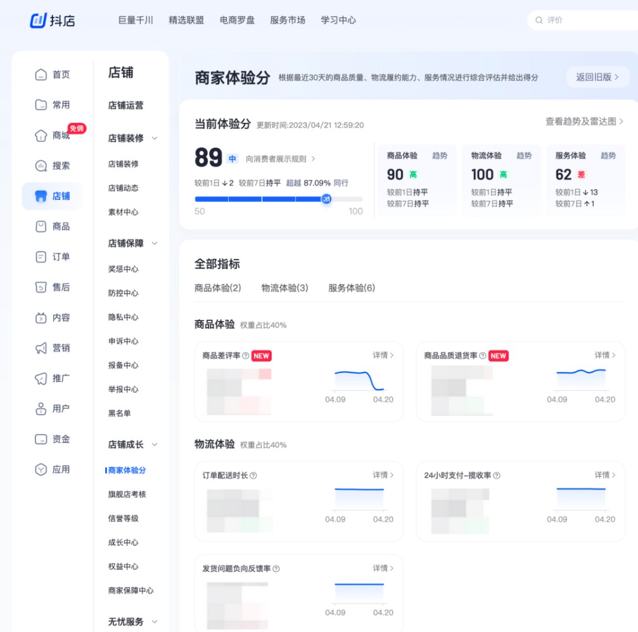The image size is (638, 632).
Task: Click the 商品差评率 trend chart
Action: click(x=359, y=381)
